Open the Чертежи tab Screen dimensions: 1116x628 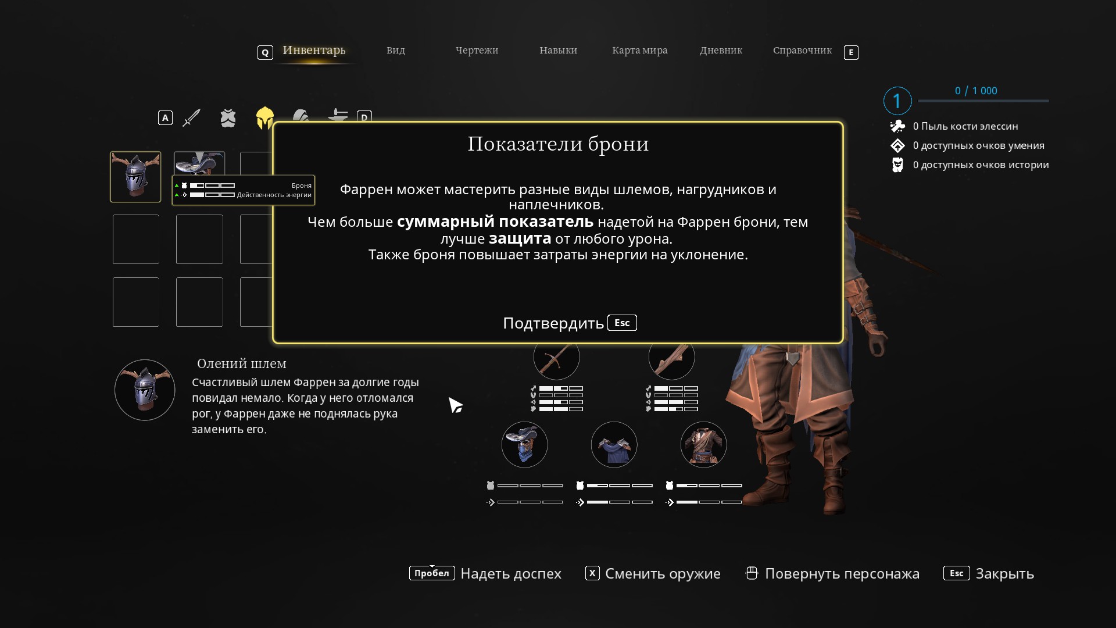pyautogui.click(x=477, y=51)
